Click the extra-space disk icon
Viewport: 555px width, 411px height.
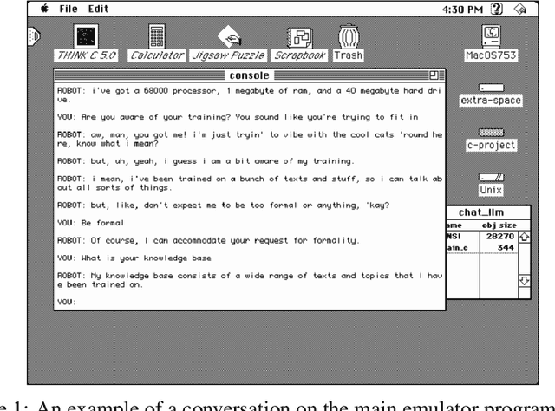pyautogui.click(x=491, y=88)
